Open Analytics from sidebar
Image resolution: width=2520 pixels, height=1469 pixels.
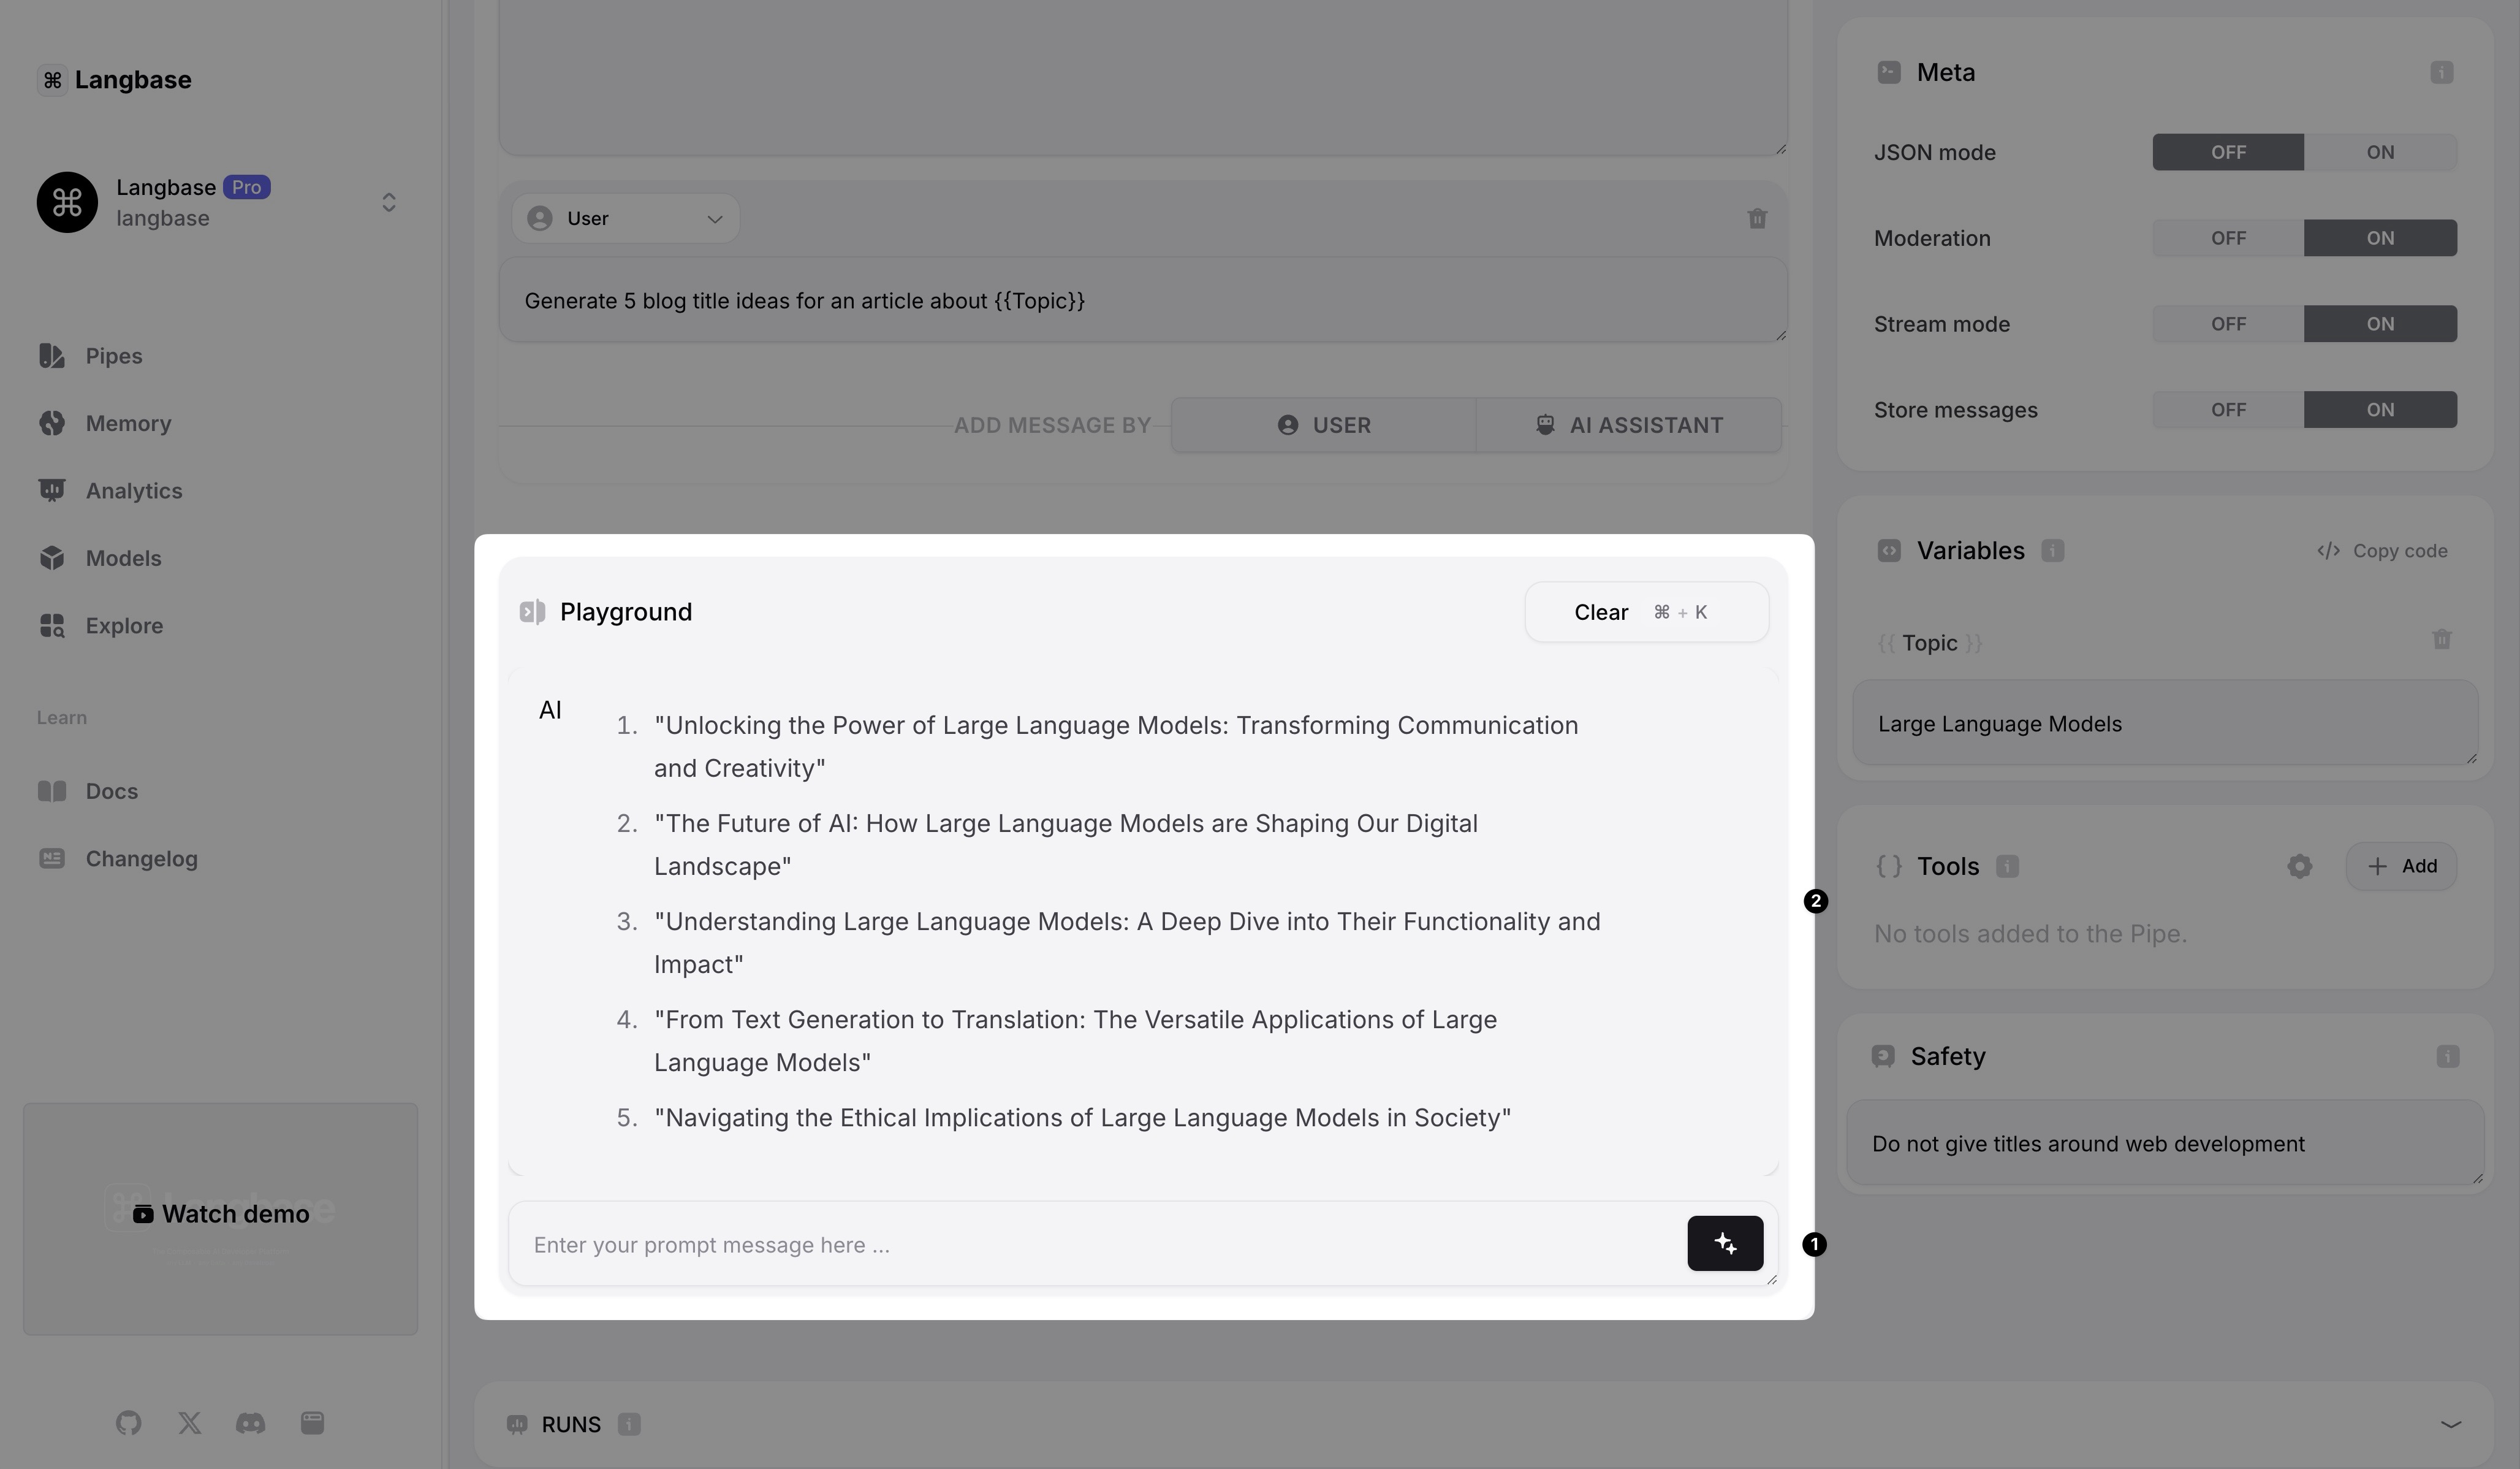click(x=133, y=490)
